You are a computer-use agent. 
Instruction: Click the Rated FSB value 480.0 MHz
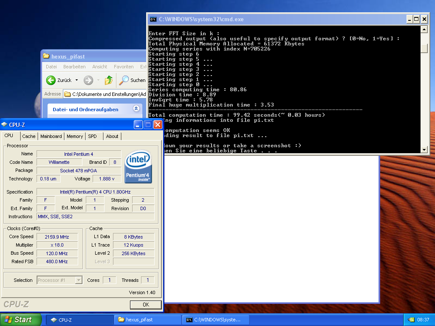[x=57, y=261]
